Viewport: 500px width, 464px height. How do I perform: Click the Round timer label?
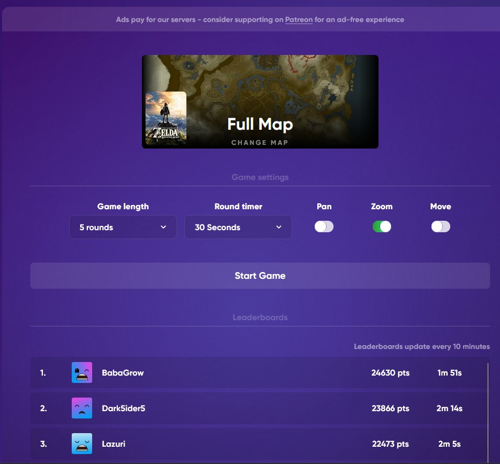(238, 207)
